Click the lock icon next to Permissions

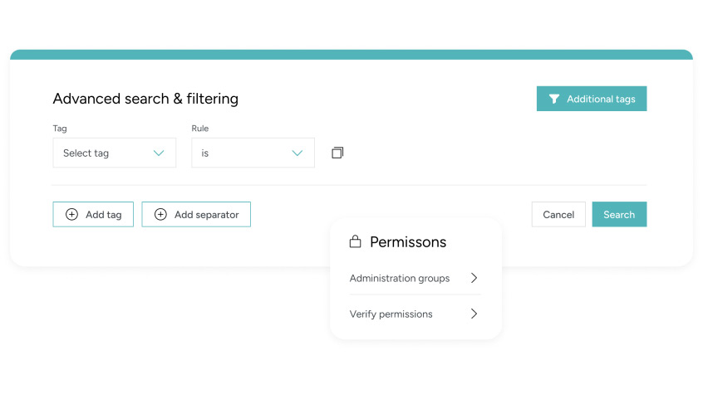tap(355, 242)
